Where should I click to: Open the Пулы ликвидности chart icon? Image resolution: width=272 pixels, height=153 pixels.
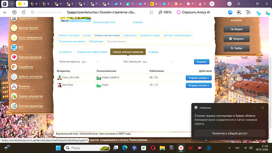point(14,37)
